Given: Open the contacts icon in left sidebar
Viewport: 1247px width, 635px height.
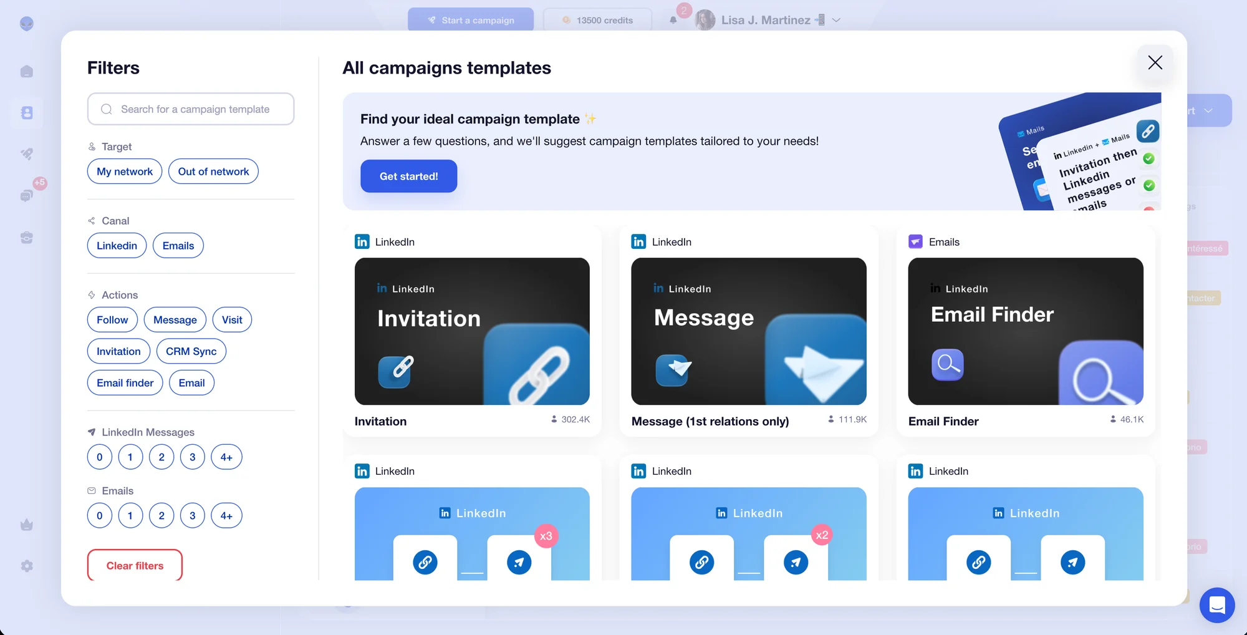Looking at the screenshot, I should tap(27, 113).
